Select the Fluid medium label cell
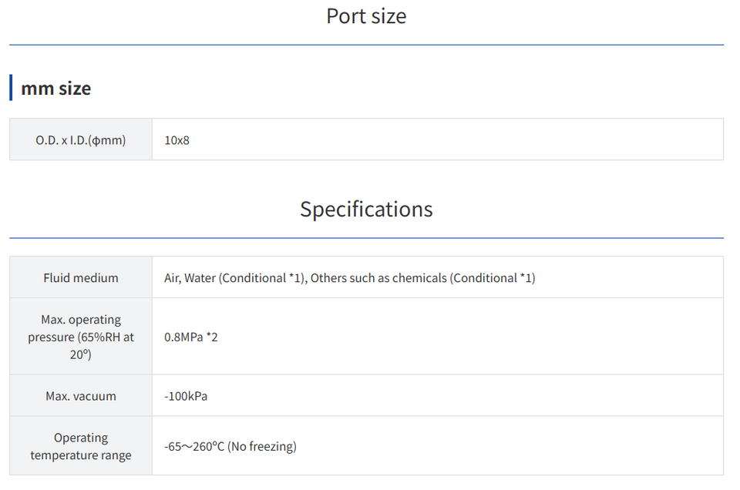This screenshot has width=740, height=490. click(x=81, y=277)
